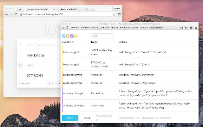
Task: Toggle all todos chevron
Action: pyautogui.click(x=21, y=45)
